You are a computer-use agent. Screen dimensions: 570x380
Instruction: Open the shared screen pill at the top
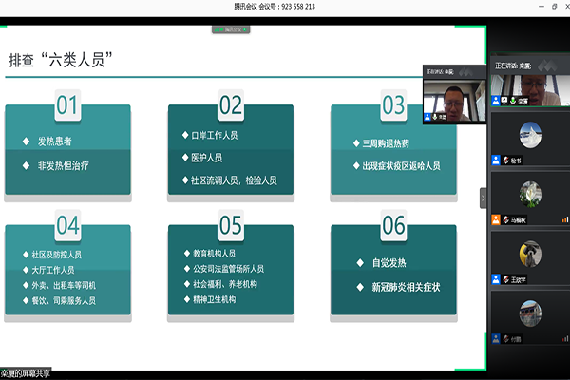(x=231, y=29)
